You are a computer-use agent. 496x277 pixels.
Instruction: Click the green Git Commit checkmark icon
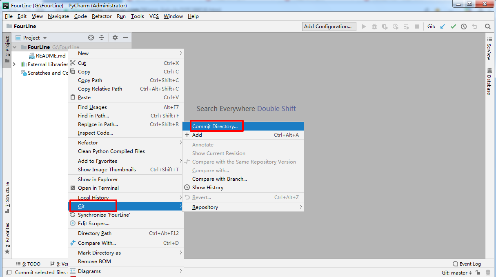(453, 27)
